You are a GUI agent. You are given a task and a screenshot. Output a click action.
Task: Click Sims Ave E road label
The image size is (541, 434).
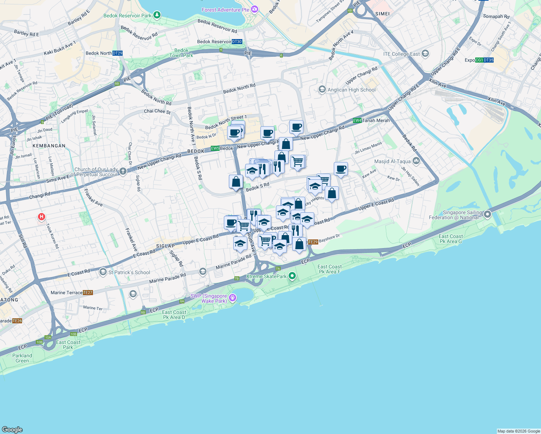(57, 180)
